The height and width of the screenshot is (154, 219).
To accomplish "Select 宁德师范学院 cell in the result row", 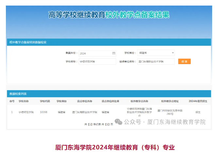I will [x=26, y=112].
